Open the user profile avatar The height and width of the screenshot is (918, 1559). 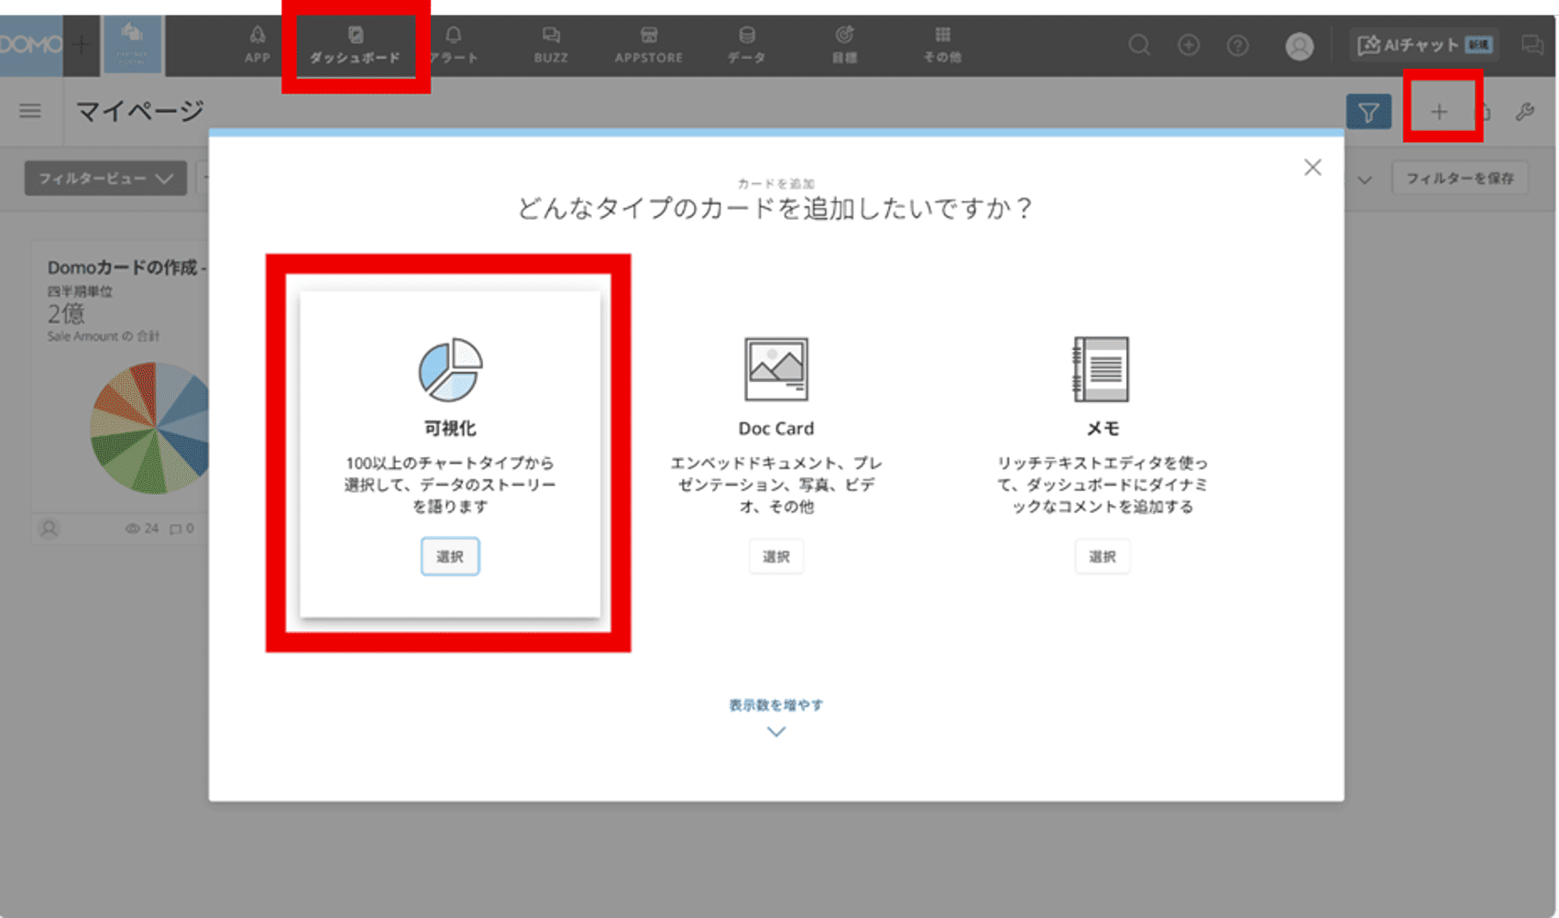pos(1299,46)
